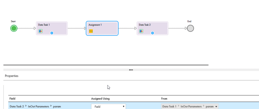The width and height of the screenshot is (259, 109).
Task: Click the canvas horizontal scrollbar
Action: pos(106,65)
